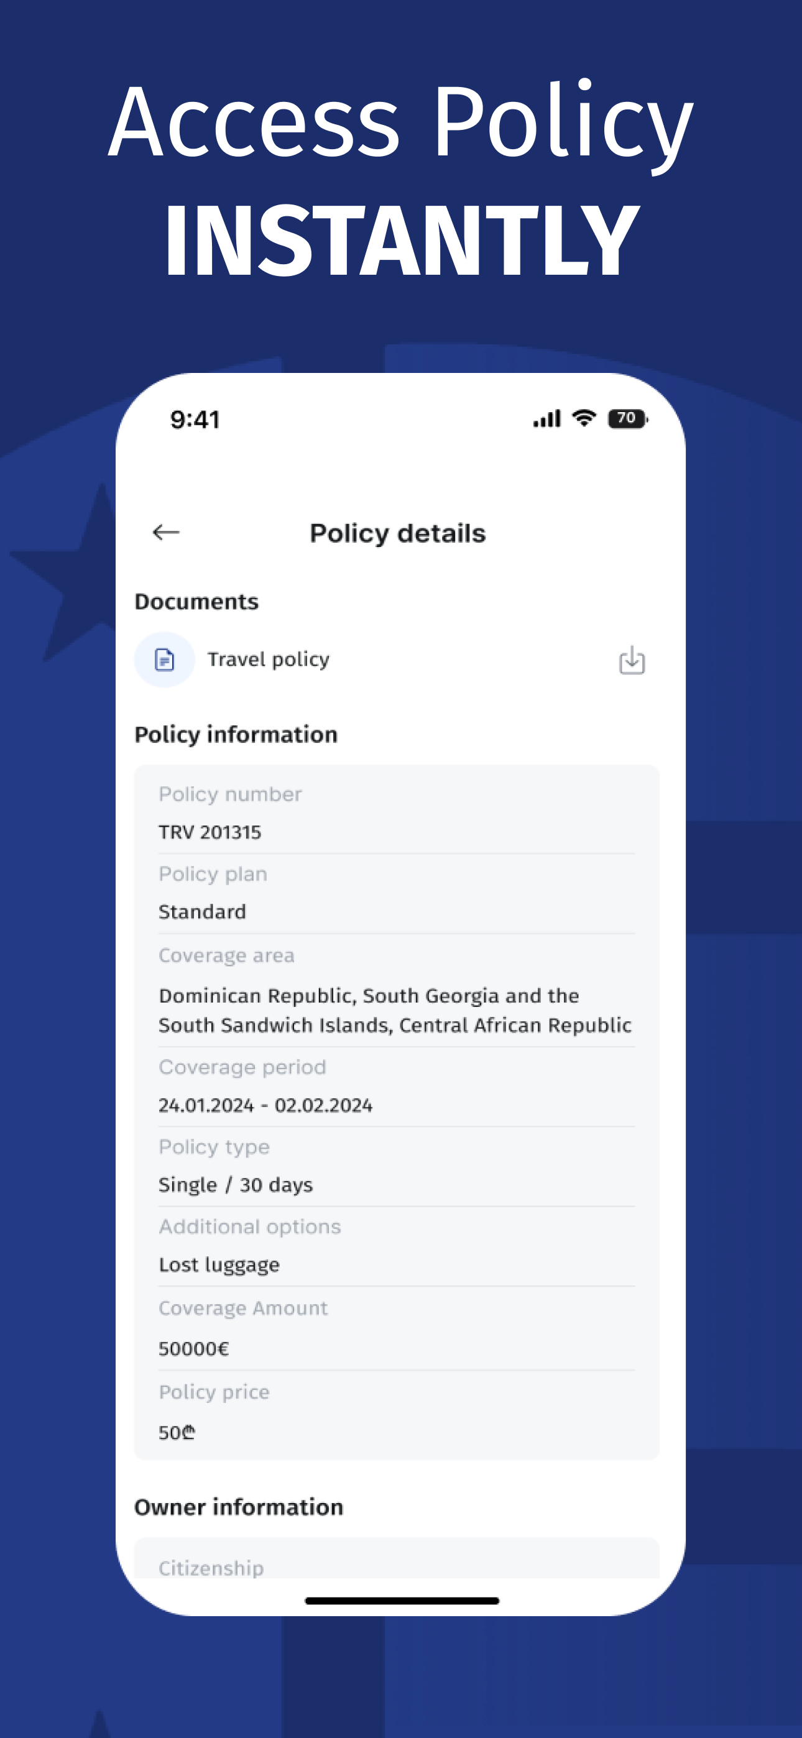Select the Citizenship field label
802x1738 pixels.
pos(211,1568)
